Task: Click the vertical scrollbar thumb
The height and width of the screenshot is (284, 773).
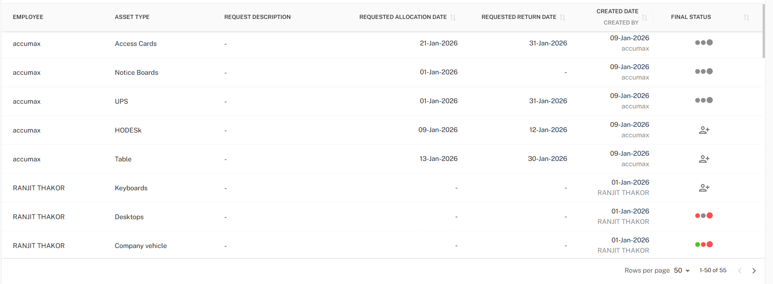Action: [764, 31]
